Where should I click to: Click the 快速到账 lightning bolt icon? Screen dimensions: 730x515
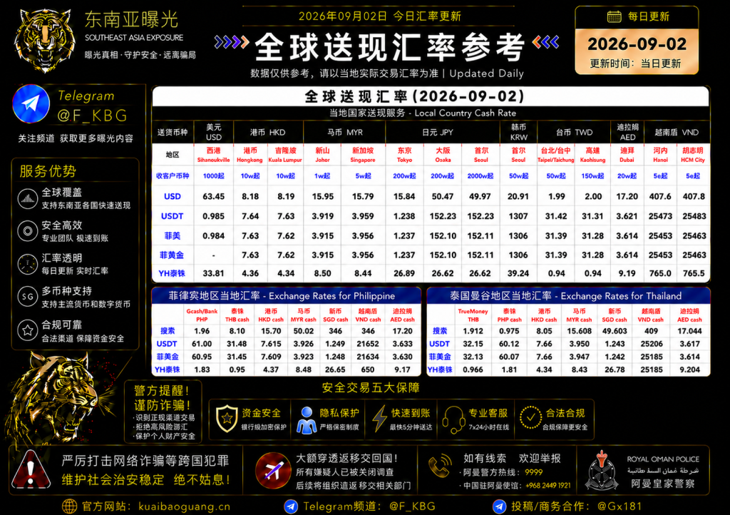(x=379, y=418)
